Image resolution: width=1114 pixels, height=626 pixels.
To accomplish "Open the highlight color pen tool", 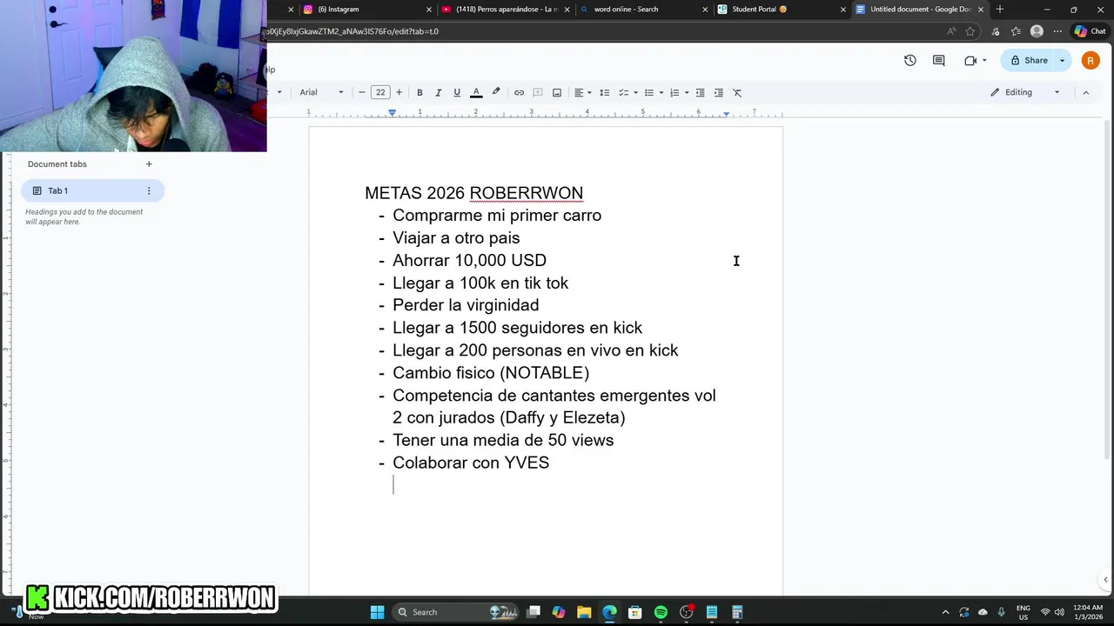I will [x=496, y=92].
